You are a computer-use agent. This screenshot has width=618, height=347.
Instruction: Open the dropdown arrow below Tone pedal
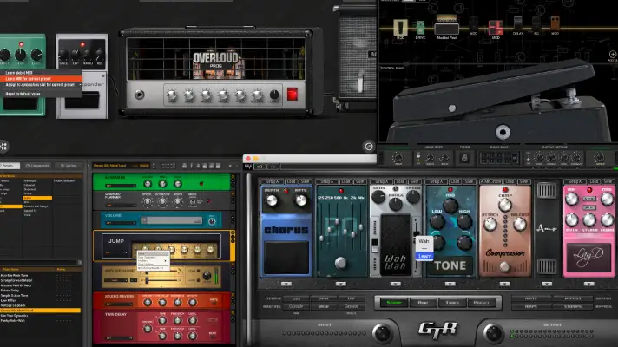(450, 284)
